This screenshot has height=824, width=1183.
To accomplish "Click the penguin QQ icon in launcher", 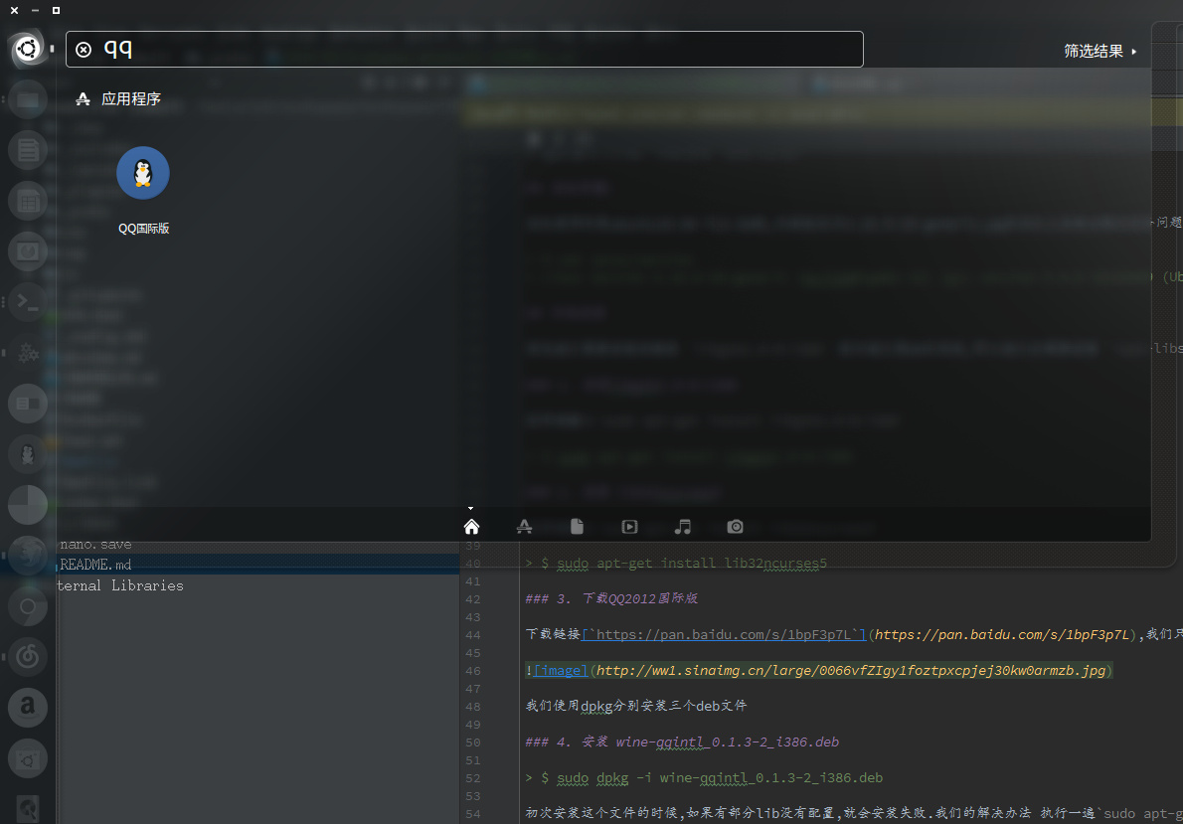I will tap(27, 454).
